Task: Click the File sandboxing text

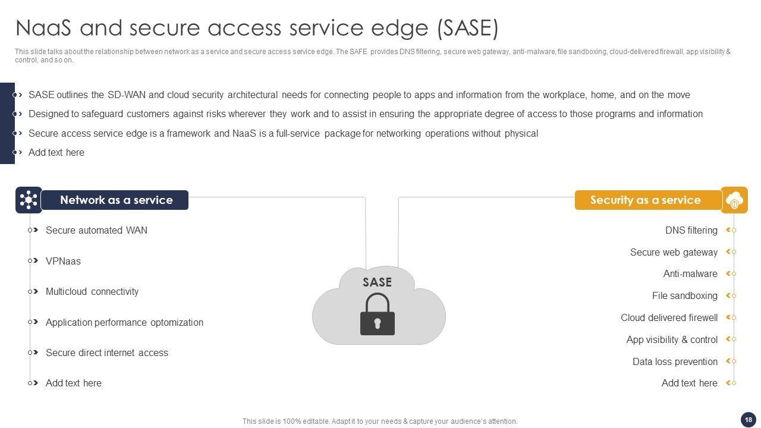Action: (x=684, y=295)
